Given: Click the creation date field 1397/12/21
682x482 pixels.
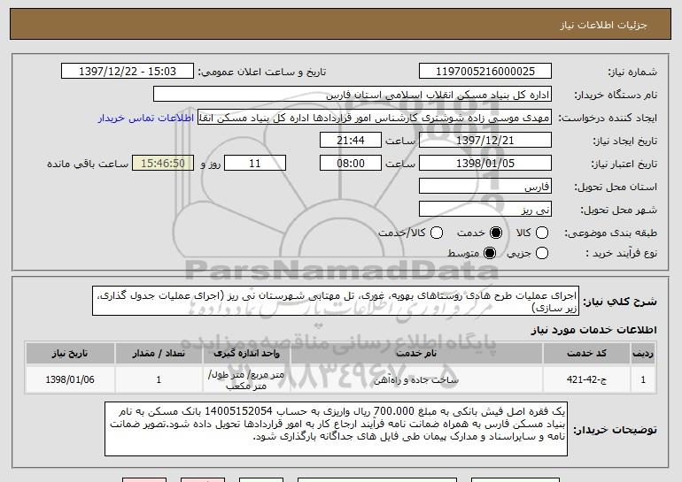Looking at the screenshot, I should (x=485, y=141).
